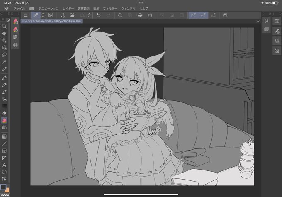Image resolution: width=282 pixels, height=197 pixels.
Task: Select the Airbrush tool
Action: click(x=4, y=99)
